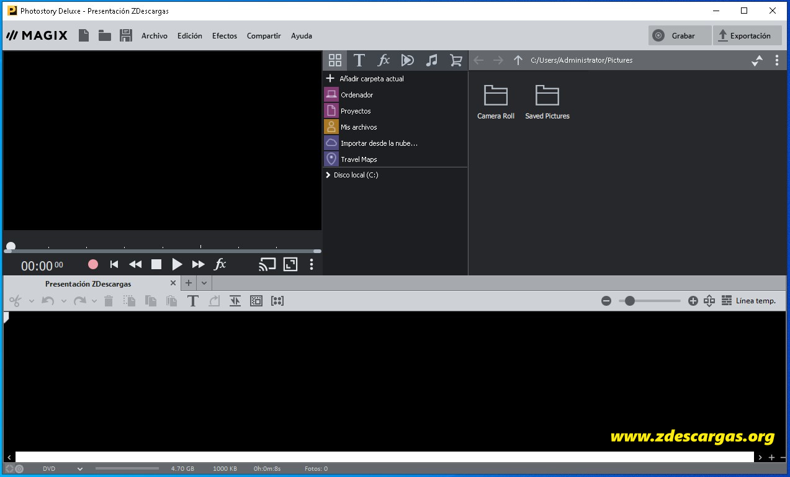Screen dimensions: 790x477
Task: Select the Presentación ZDescargas project tab
Action: [x=88, y=283]
